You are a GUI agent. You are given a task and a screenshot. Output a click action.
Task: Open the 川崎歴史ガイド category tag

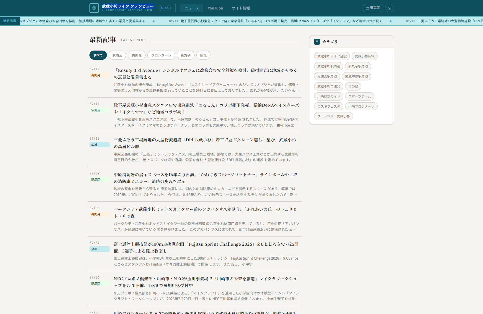point(329,96)
